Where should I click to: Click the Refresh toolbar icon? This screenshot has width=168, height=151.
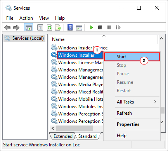[49, 27]
